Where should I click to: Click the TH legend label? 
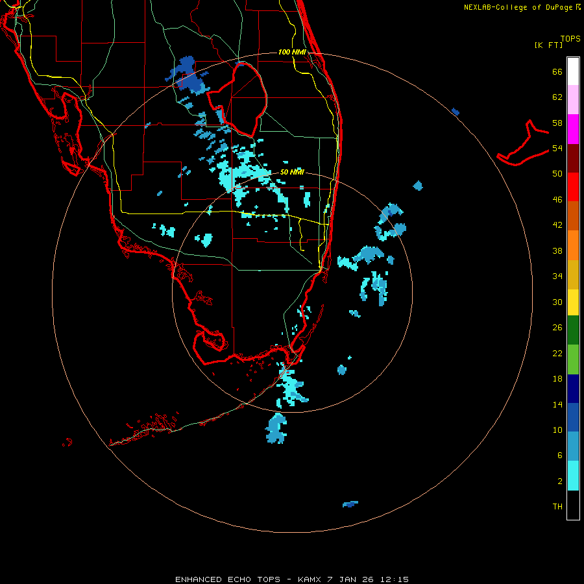point(557,506)
